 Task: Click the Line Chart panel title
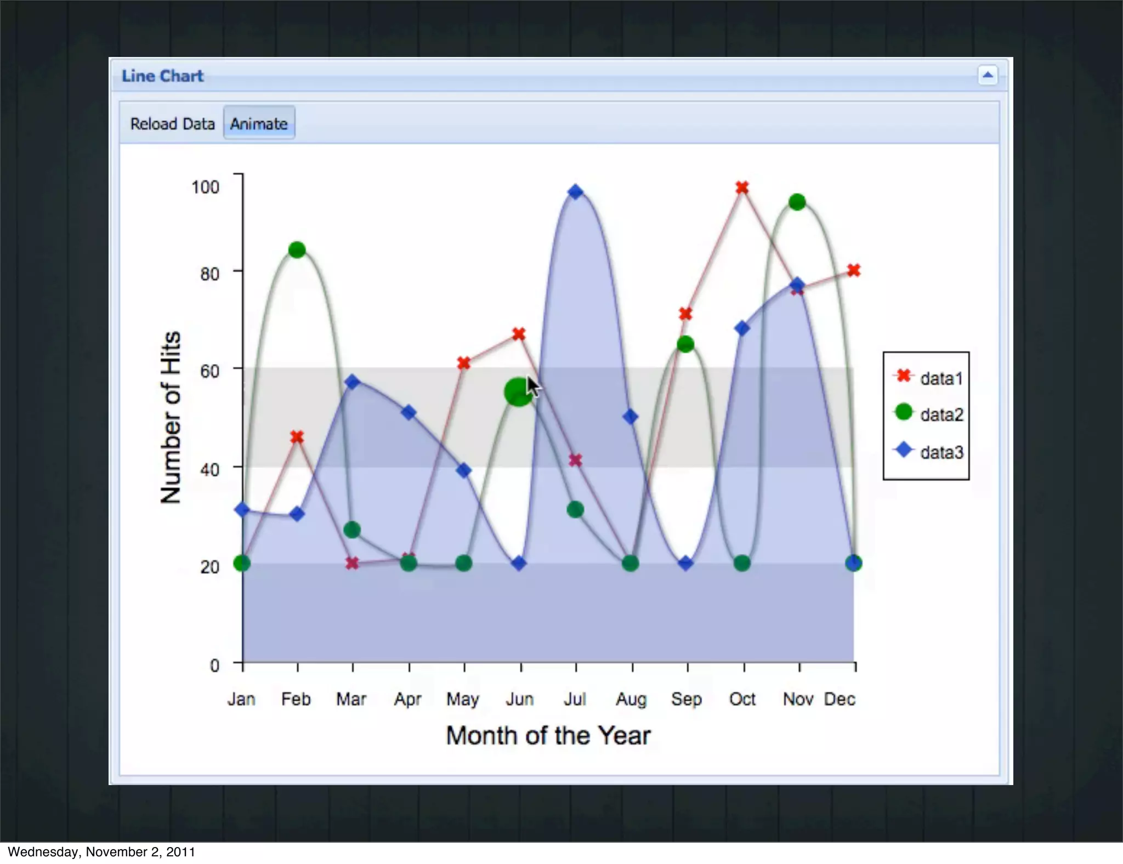[x=162, y=76]
